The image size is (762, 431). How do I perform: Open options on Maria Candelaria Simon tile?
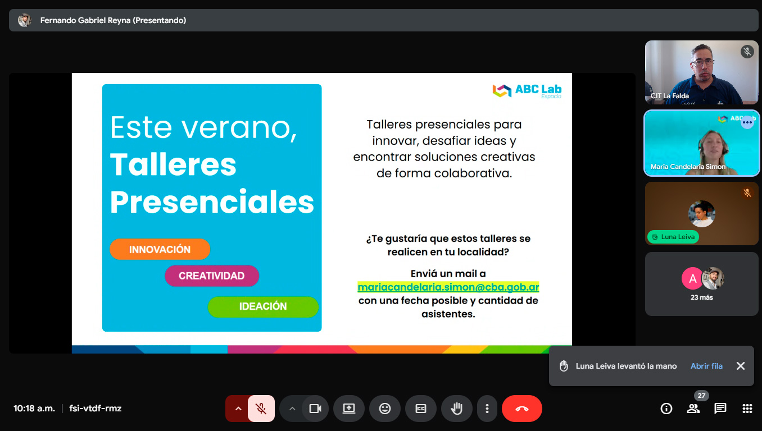747,122
